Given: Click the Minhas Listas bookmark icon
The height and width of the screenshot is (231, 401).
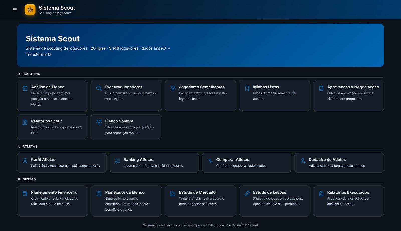Looking at the screenshot, I should point(247,88).
